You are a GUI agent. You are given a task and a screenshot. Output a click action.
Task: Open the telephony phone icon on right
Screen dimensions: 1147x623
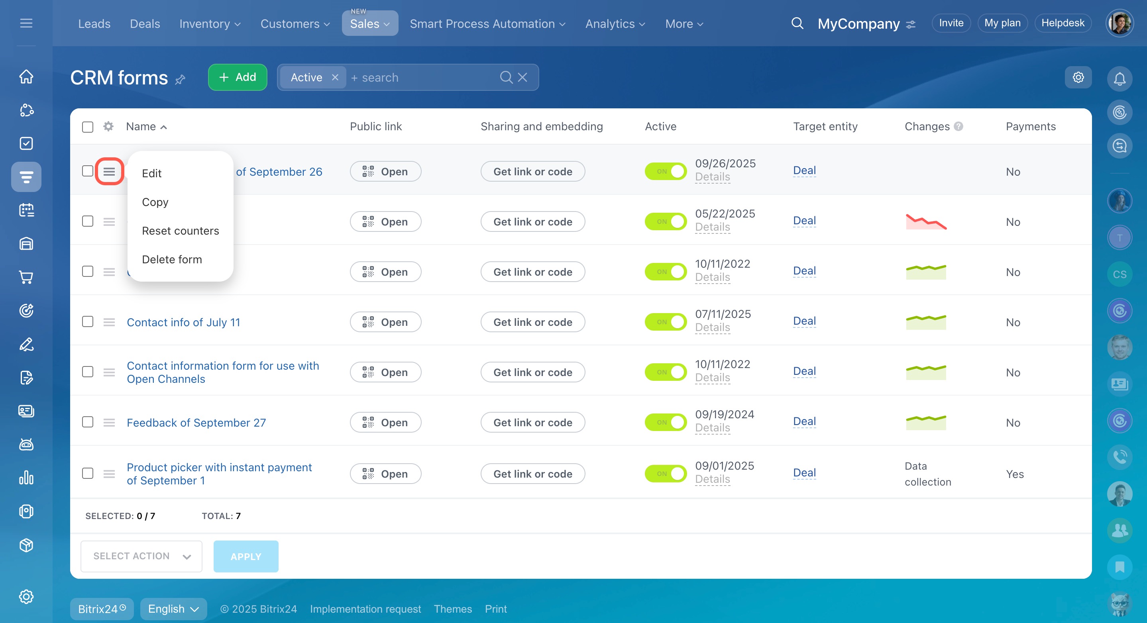pos(1119,456)
